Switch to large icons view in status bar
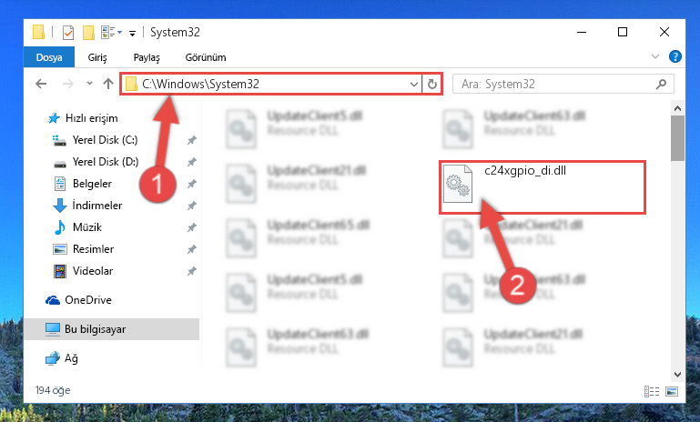700x422 pixels. click(x=672, y=391)
